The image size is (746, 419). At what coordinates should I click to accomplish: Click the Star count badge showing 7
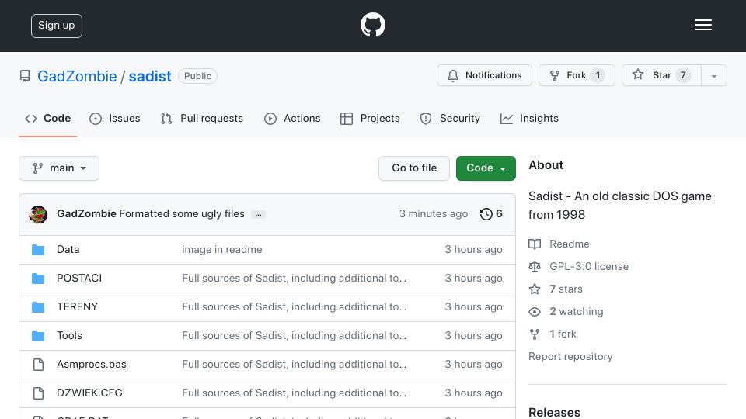point(683,75)
